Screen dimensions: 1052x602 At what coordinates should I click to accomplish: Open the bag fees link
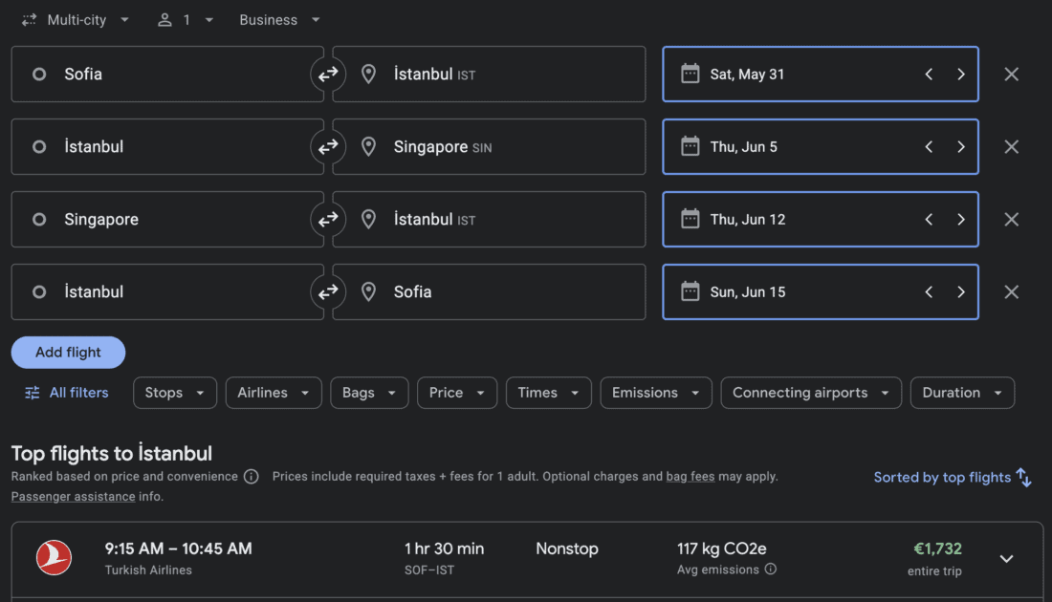pyautogui.click(x=690, y=477)
